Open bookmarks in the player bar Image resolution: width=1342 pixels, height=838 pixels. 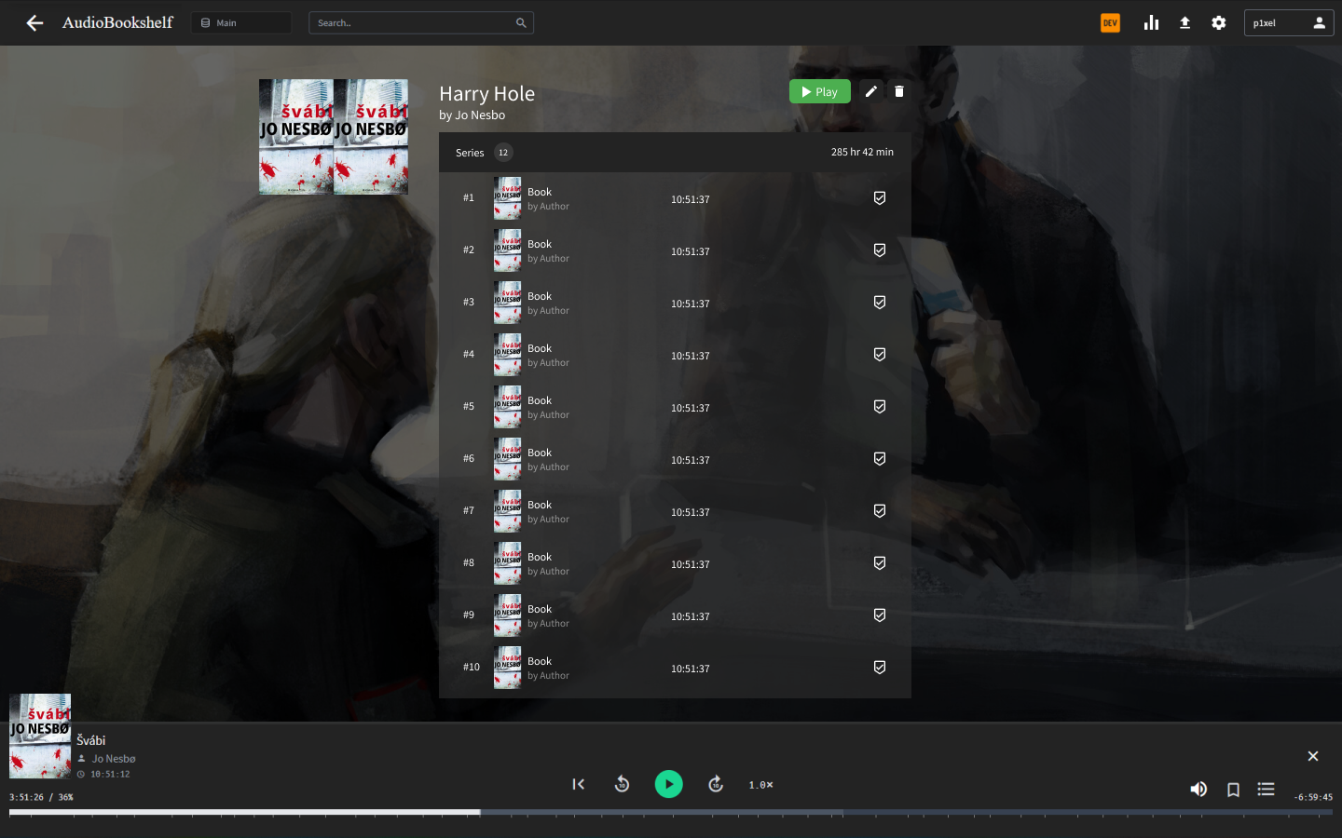pos(1233,790)
